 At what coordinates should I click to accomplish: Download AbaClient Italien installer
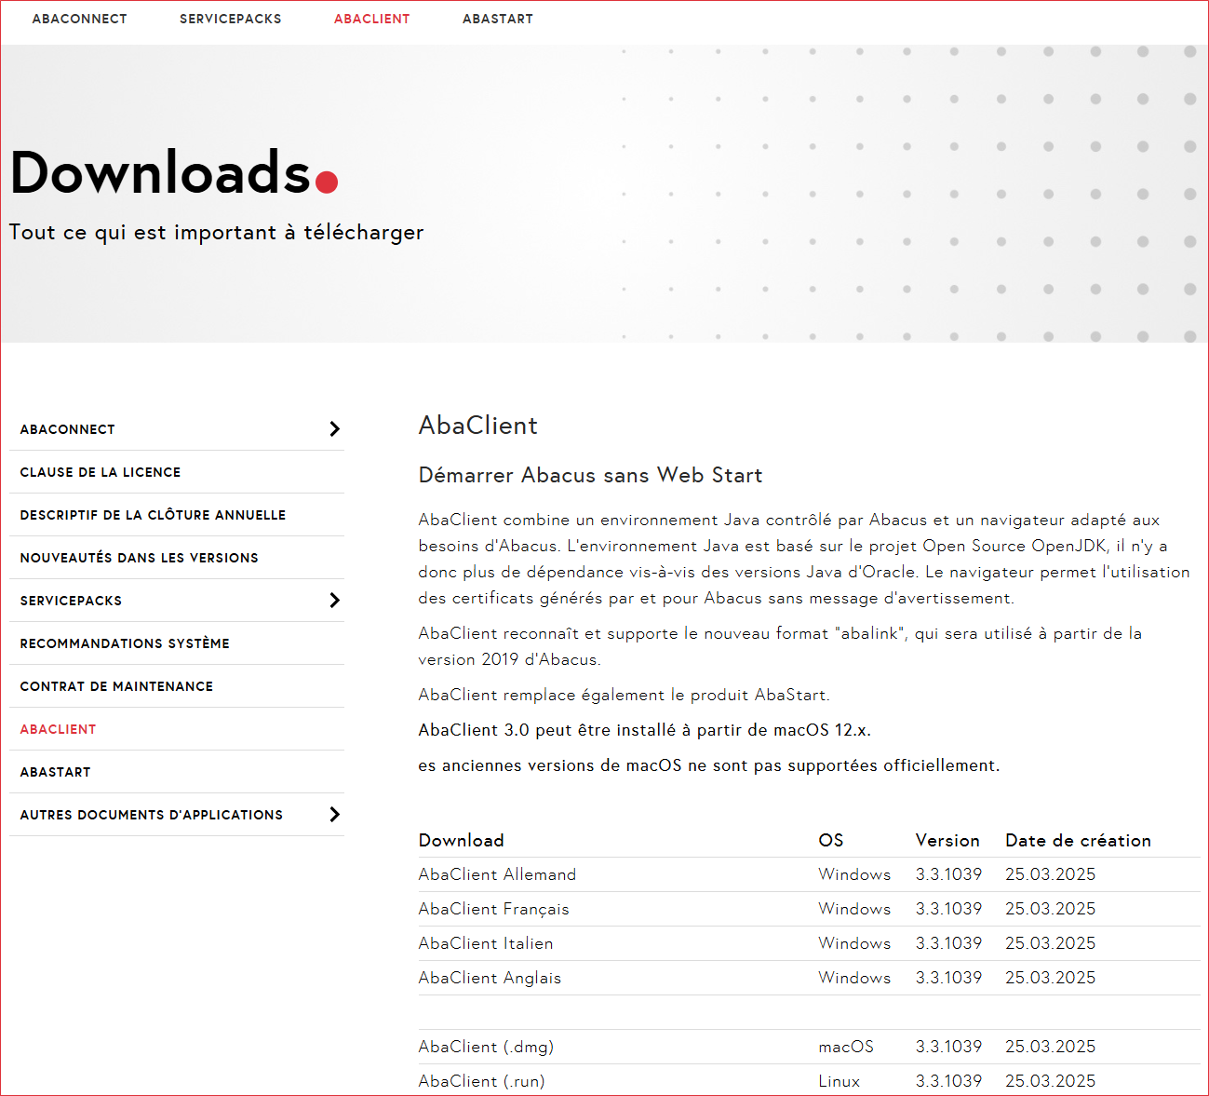point(485,943)
